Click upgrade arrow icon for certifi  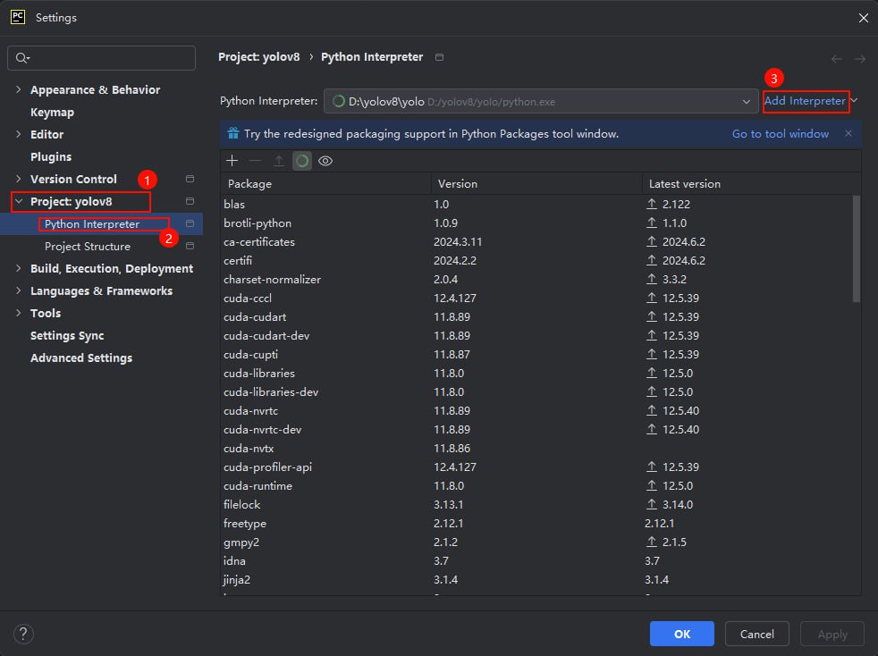point(652,260)
